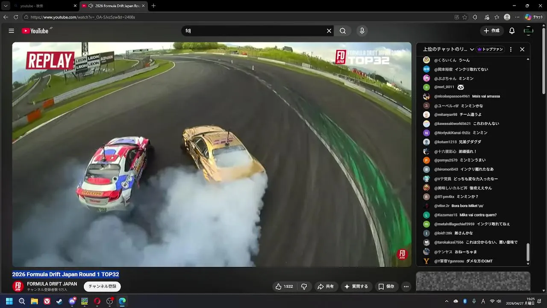Open a new browser tab

click(153, 6)
